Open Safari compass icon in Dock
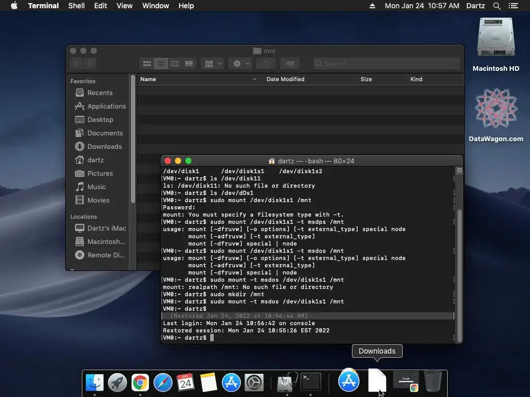 [163, 383]
